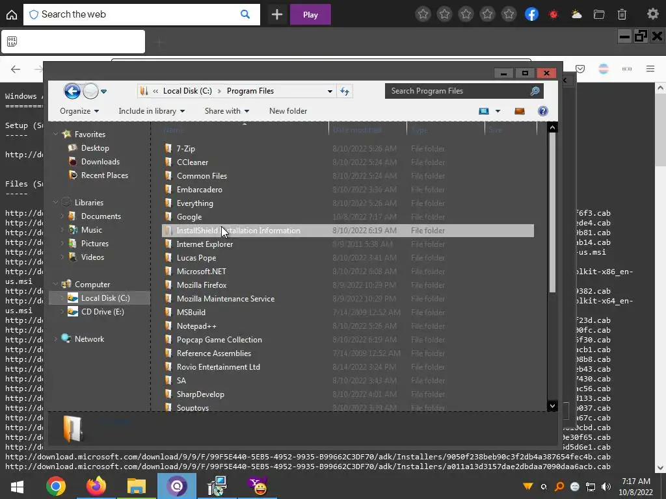
Task: Open Include in library menu
Action: (x=152, y=110)
